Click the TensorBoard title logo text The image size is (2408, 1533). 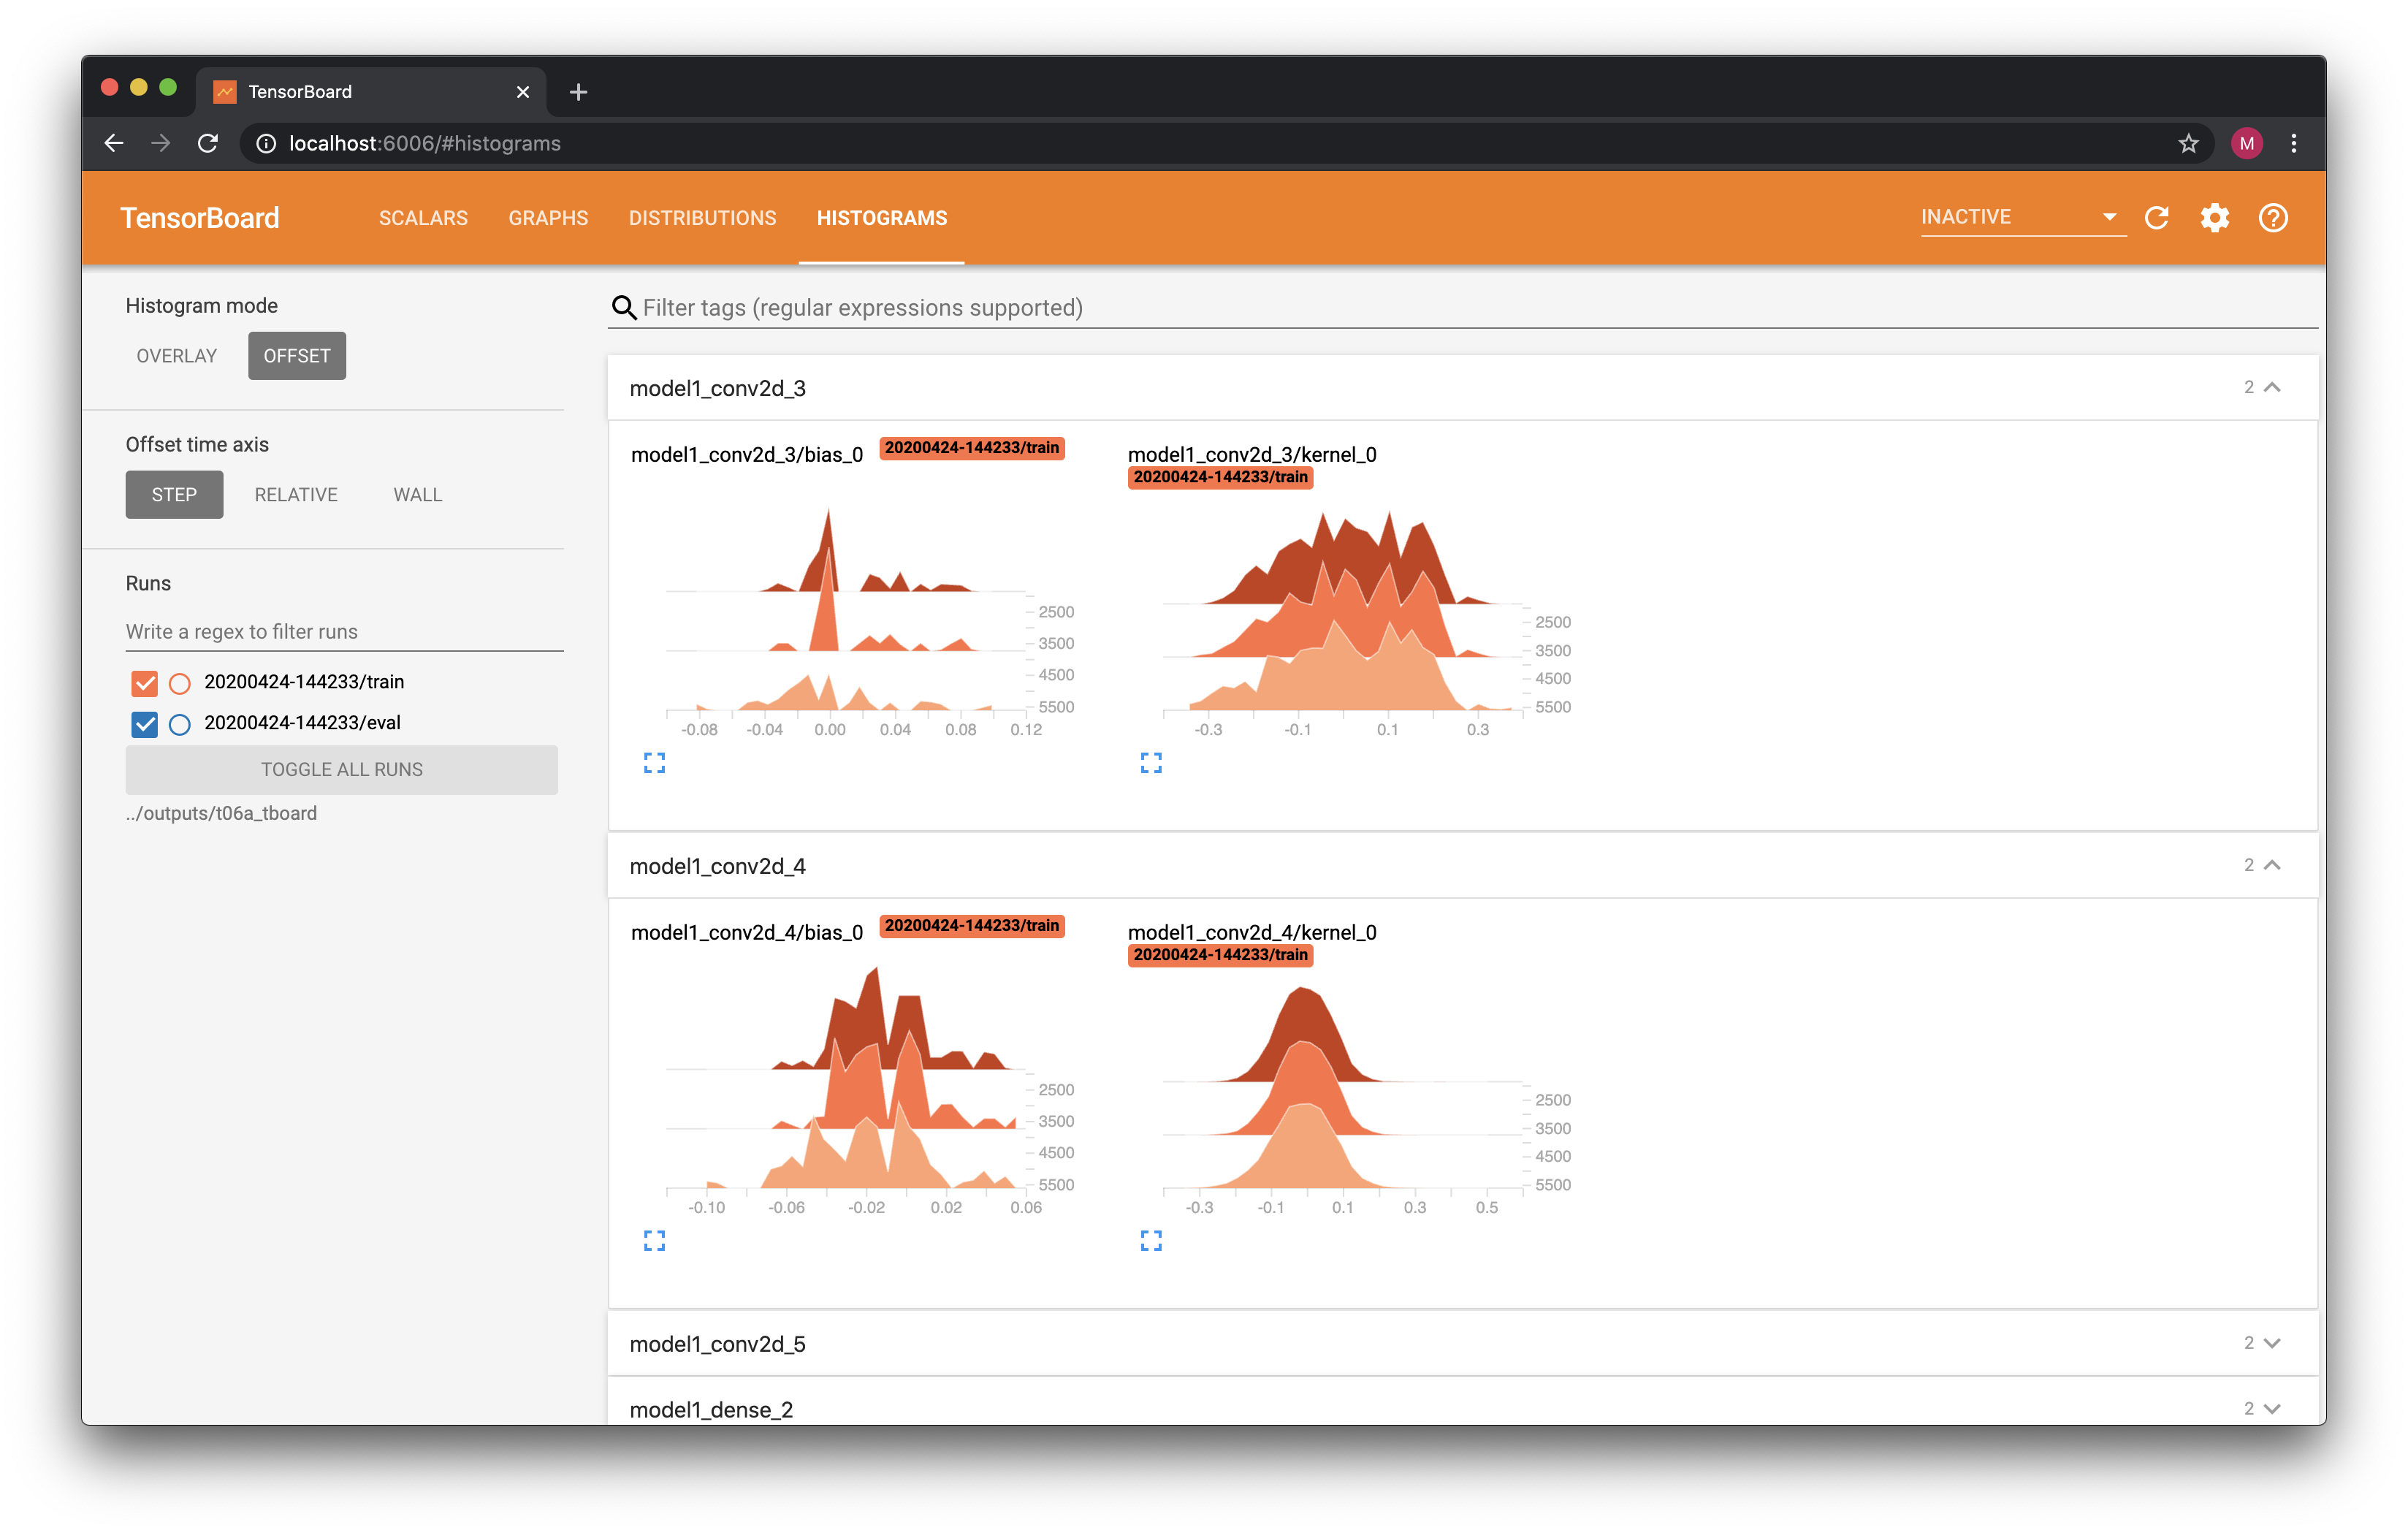[200, 218]
